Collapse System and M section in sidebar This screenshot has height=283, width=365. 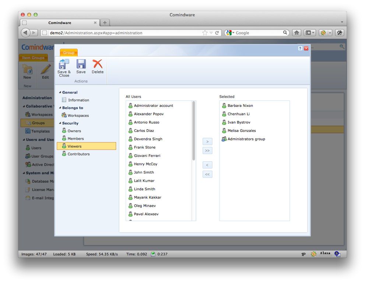tap(24, 173)
